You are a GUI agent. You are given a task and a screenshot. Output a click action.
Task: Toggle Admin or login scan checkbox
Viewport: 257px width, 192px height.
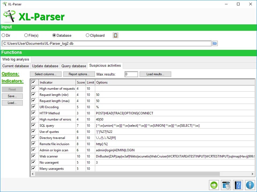tap(33, 150)
